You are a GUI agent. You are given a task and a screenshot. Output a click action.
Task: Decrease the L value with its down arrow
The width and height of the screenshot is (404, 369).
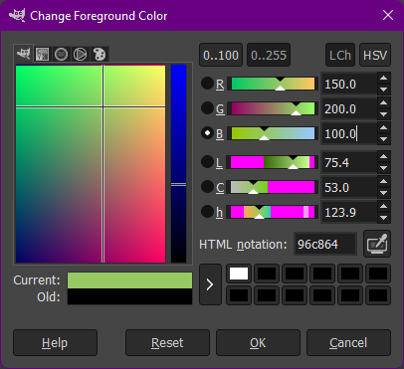(384, 168)
